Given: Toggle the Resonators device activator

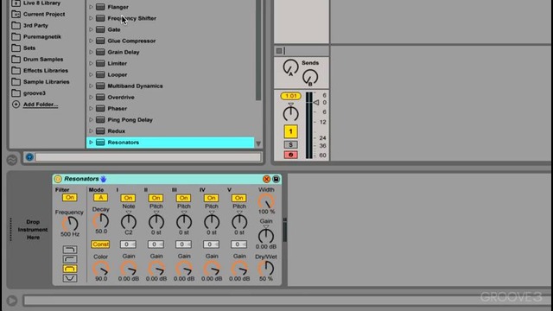Looking at the screenshot, I should [58, 179].
